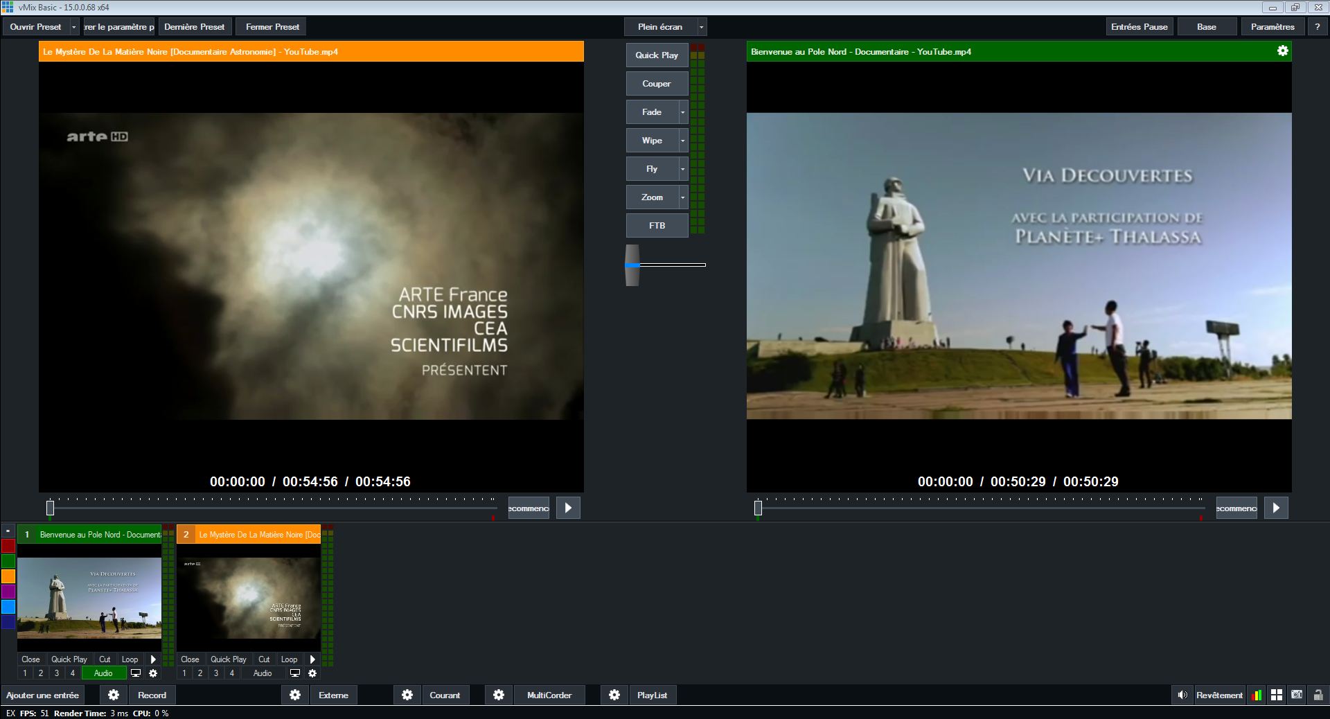
Task: Toggle Loop on input 1
Action: pyautogui.click(x=130, y=659)
